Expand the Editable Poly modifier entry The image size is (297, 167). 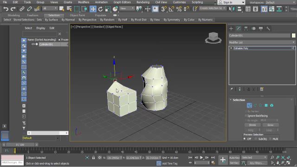231,48
